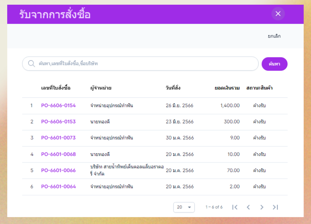The width and height of the screenshot is (311, 224).
Task: Click the วันที่สั่ง column header
Action: (173, 88)
